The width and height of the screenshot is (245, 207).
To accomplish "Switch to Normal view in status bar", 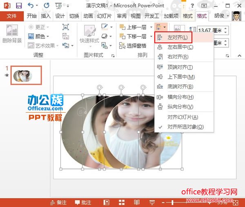I will pyautogui.click(x=107, y=203).
